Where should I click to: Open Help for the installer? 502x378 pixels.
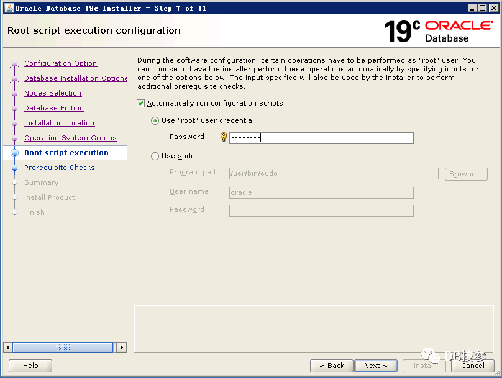[30, 366]
